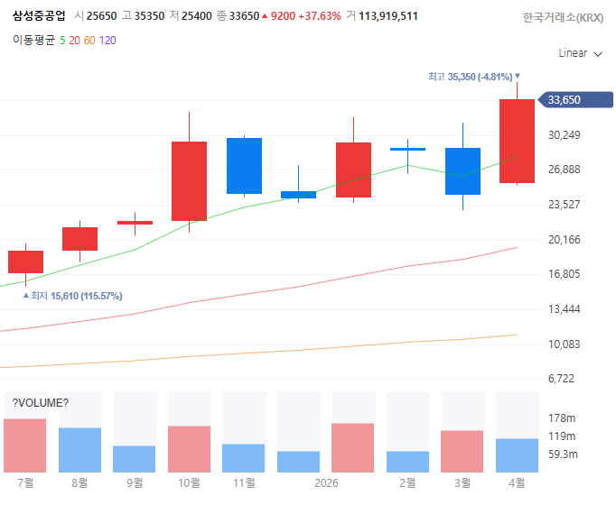Select the September small red candlestick
The image size is (616, 505).
135,223
